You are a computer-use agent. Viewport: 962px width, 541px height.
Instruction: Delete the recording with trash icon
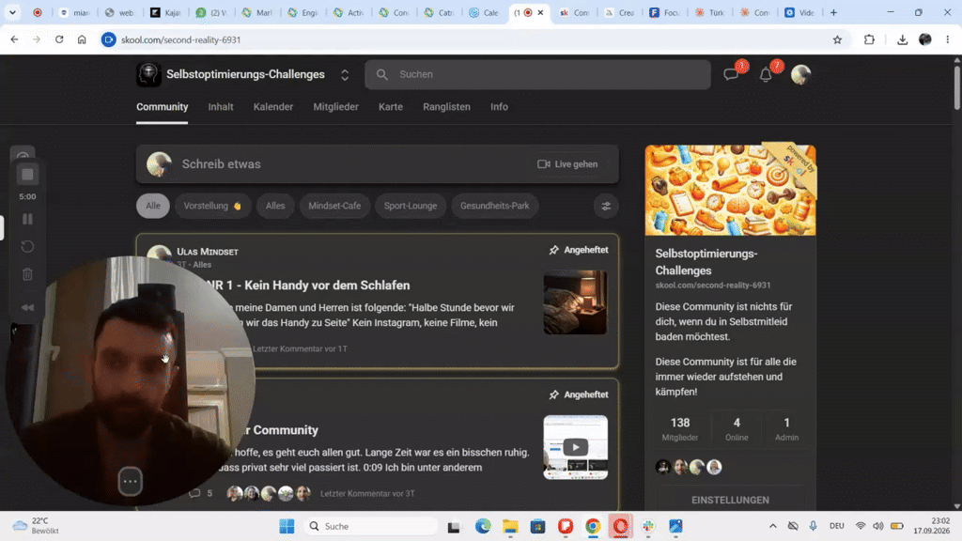point(27,274)
